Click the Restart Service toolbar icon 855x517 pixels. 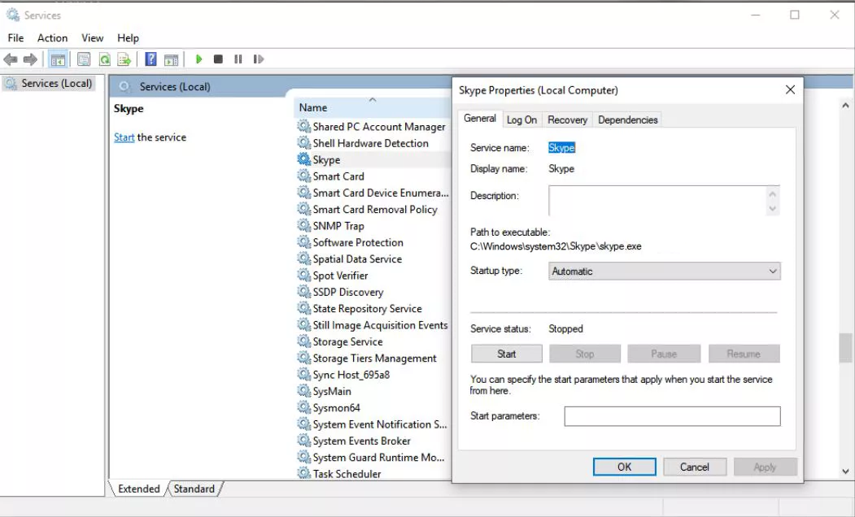(259, 59)
